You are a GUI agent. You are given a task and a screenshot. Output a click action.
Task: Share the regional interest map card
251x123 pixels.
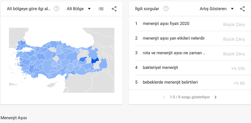coord(114,9)
